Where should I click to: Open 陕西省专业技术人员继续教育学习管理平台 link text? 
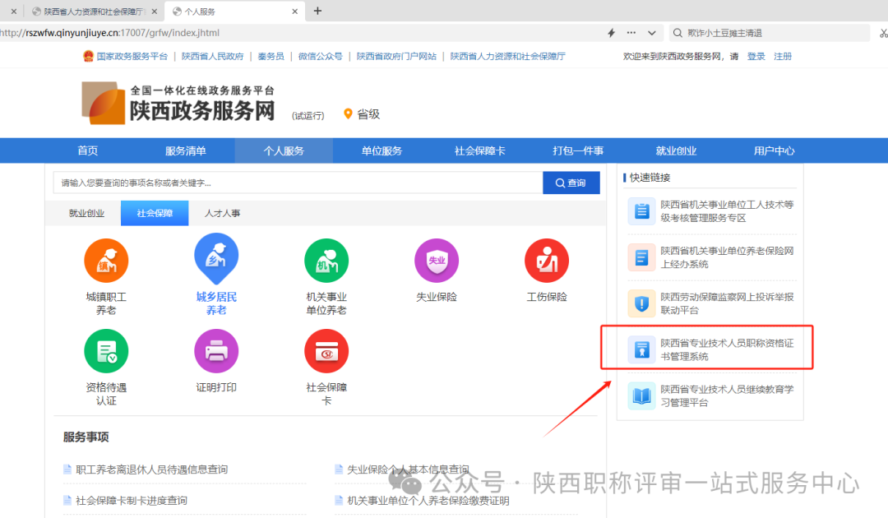click(x=727, y=395)
